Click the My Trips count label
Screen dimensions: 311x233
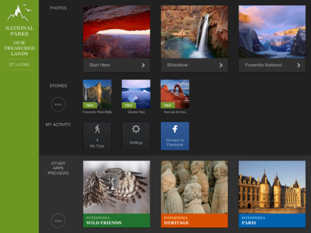(97, 140)
